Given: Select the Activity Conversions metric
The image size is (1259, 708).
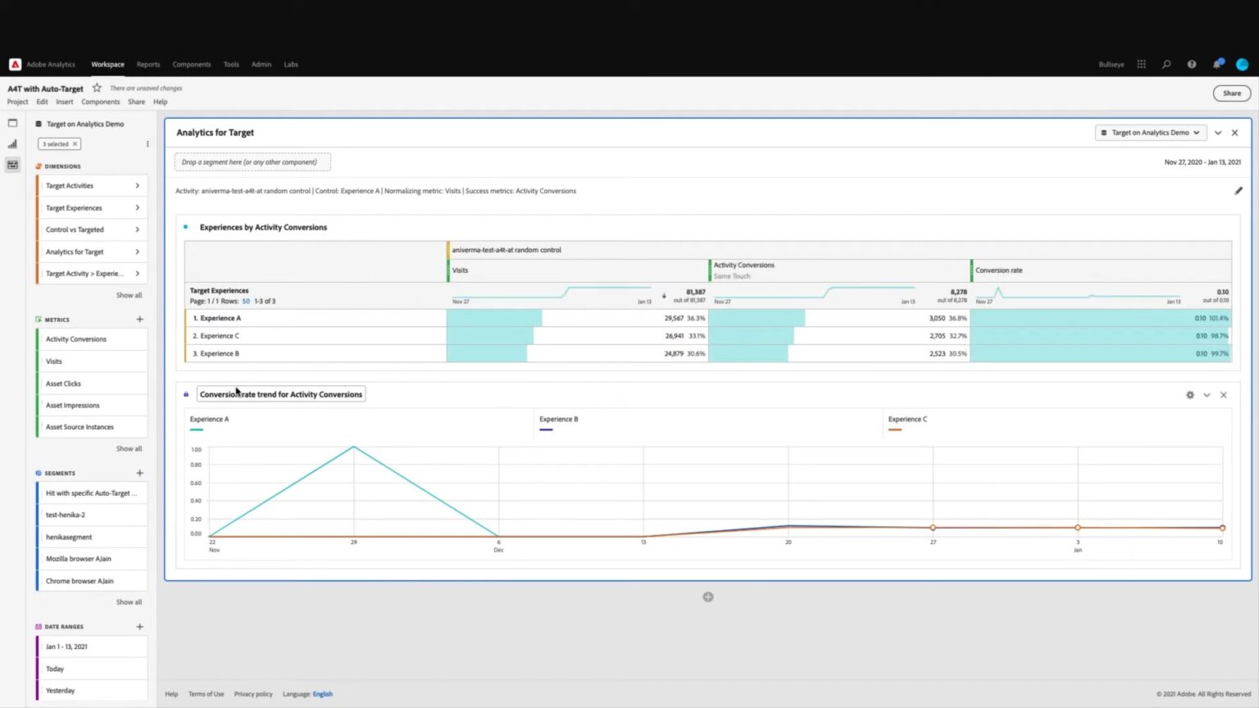Looking at the screenshot, I should (x=76, y=338).
